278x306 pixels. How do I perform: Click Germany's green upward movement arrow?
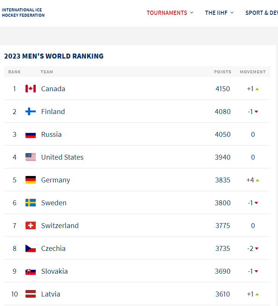[257, 180]
